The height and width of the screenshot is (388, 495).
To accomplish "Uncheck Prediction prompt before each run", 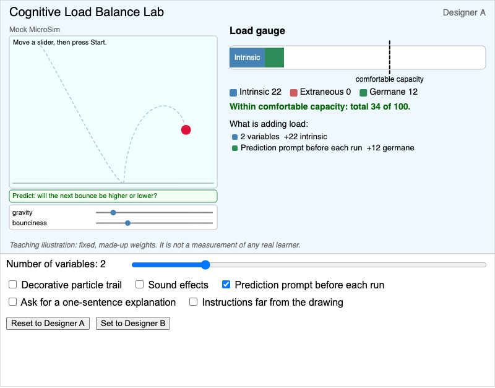I will 226,285.
